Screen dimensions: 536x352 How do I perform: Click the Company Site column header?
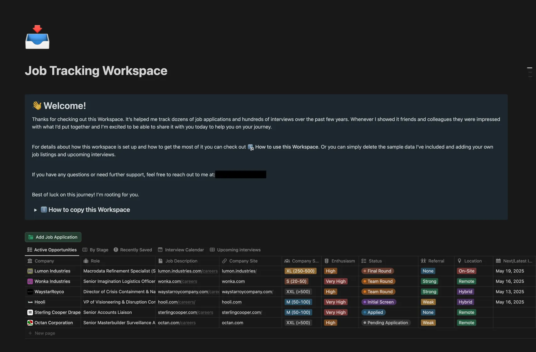tap(250, 261)
